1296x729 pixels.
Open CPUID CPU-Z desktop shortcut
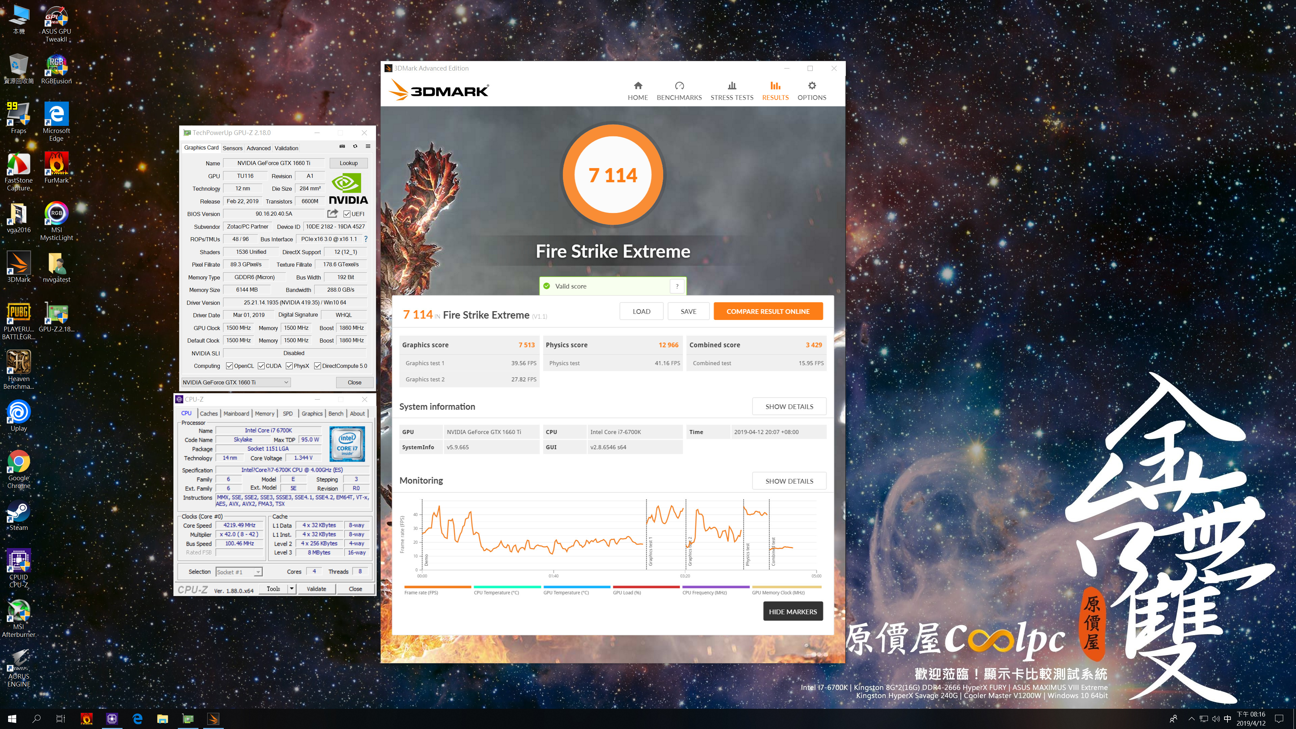(19, 568)
